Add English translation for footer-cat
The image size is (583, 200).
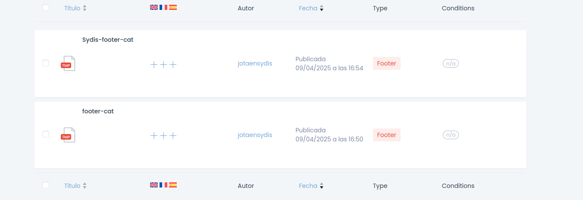coord(154,136)
